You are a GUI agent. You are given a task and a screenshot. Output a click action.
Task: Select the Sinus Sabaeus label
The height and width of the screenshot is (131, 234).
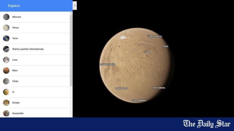tap(139, 100)
